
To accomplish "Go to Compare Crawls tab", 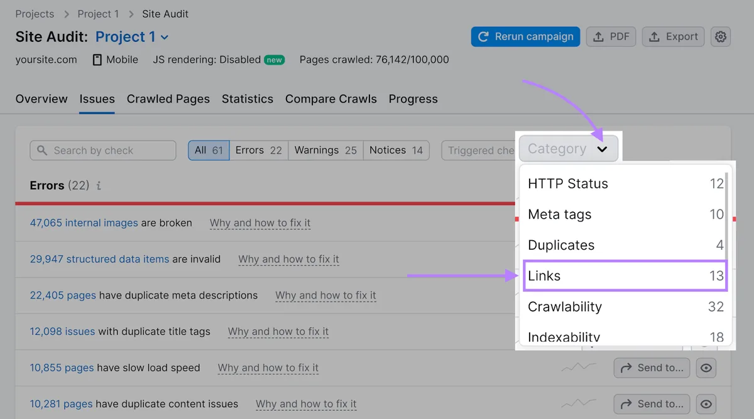I will [x=331, y=99].
